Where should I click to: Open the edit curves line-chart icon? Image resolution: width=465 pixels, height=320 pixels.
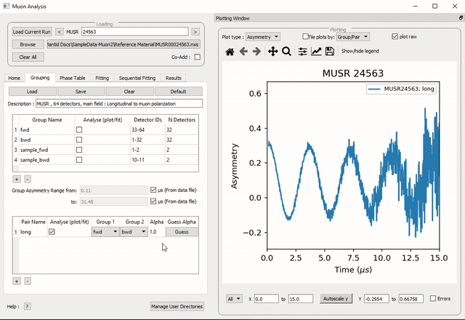[x=316, y=52]
